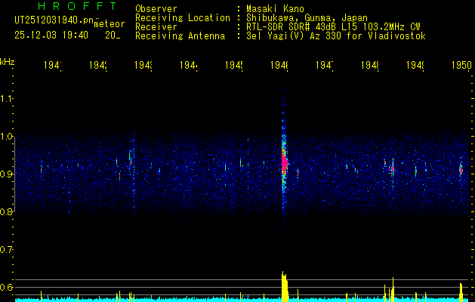475x302 pixels.
Task: Click the 0.6 kHz frequency label
Action: [6, 287]
